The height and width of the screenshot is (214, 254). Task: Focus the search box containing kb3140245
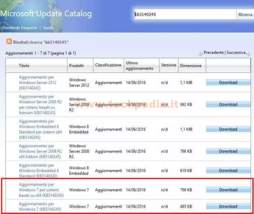[185, 14]
